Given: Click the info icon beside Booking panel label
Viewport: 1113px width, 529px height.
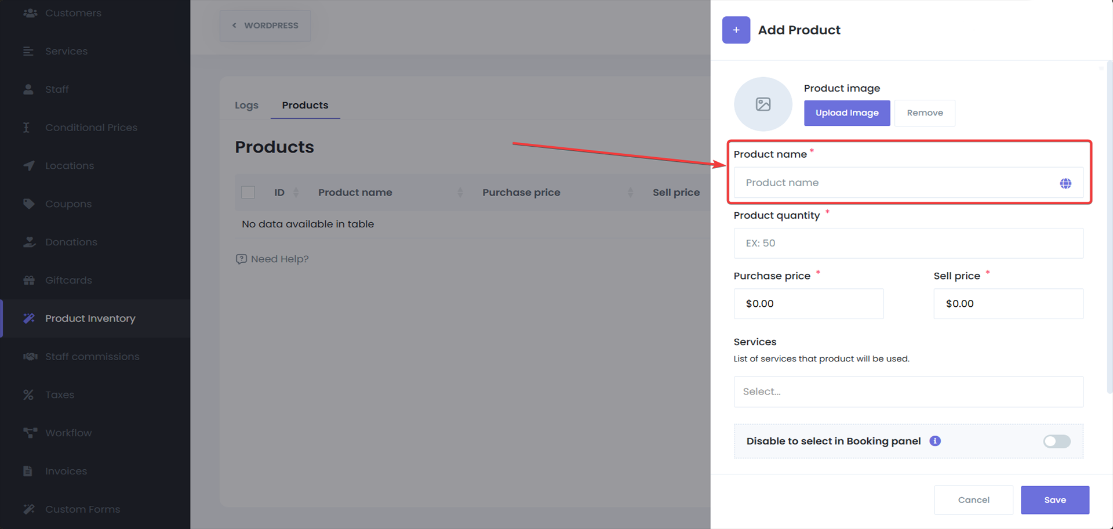Looking at the screenshot, I should pyautogui.click(x=934, y=441).
